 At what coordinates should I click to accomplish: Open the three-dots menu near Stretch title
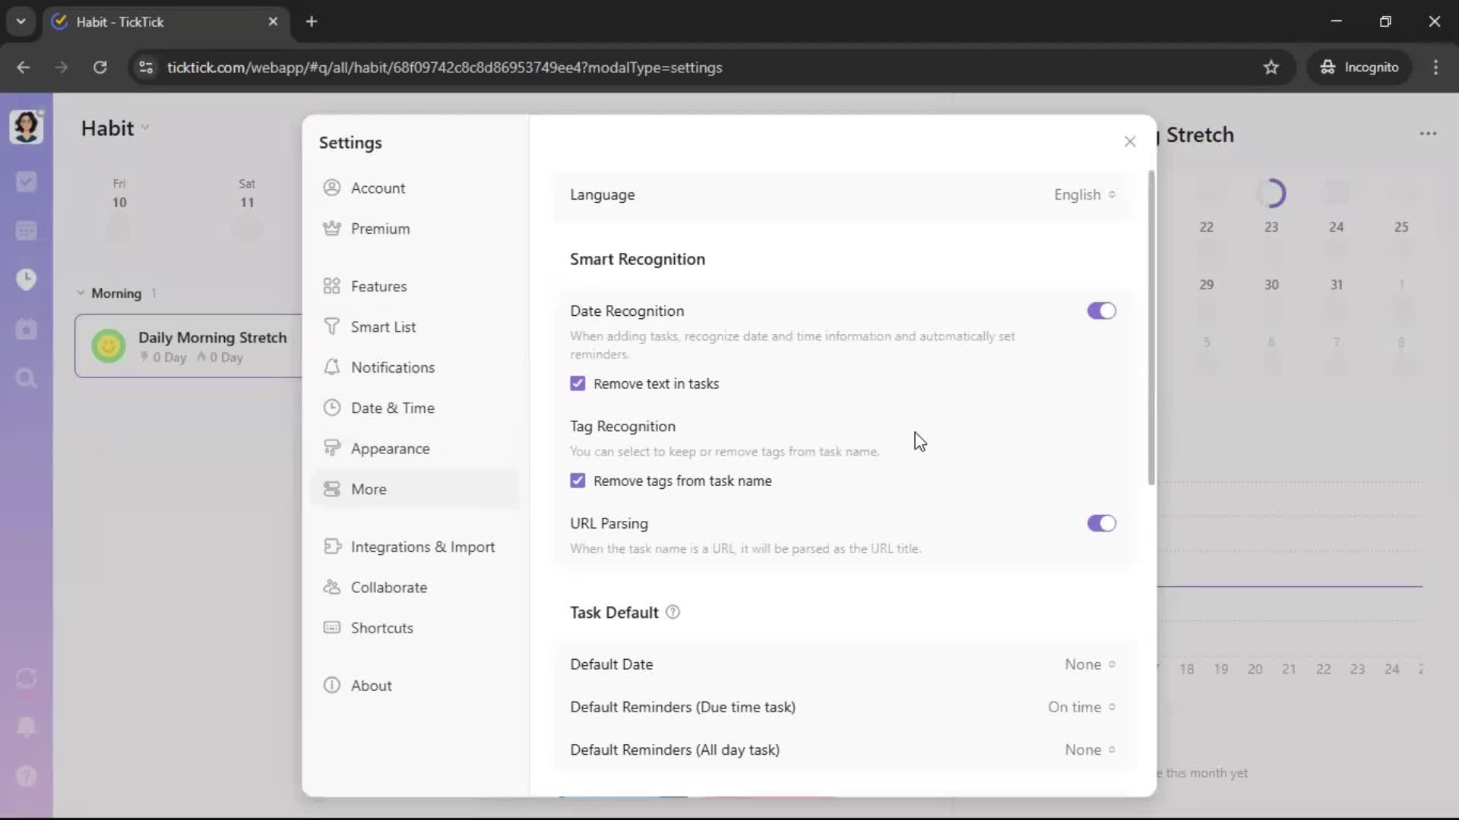1428,134
